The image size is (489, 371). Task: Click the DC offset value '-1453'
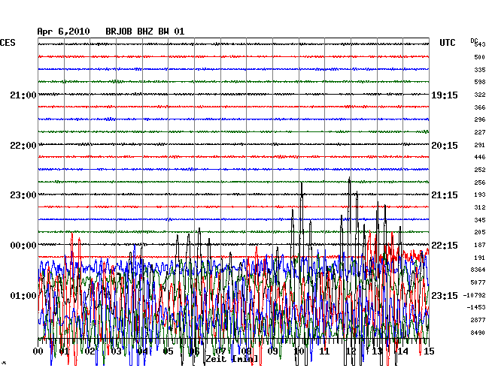[x=476, y=307]
